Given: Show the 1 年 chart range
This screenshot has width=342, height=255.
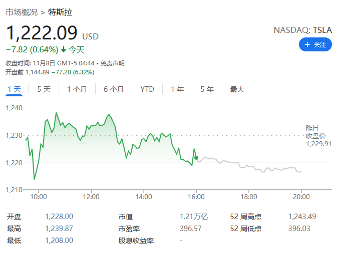Looking at the screenshot, I should [177, 89].
